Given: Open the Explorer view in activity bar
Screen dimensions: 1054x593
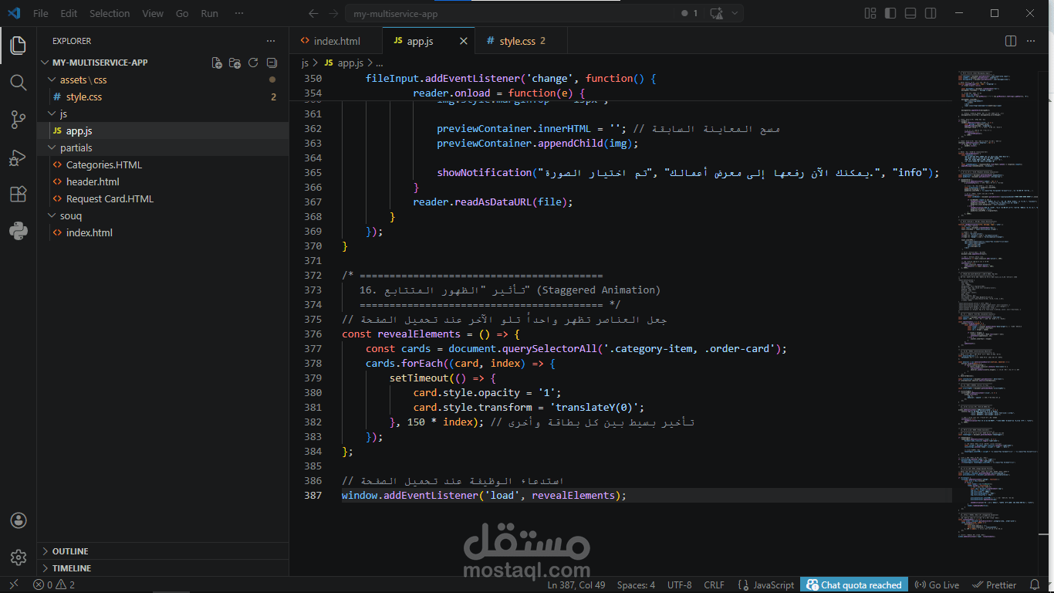Looking at the screenshot, I should (x=19, y=46).
